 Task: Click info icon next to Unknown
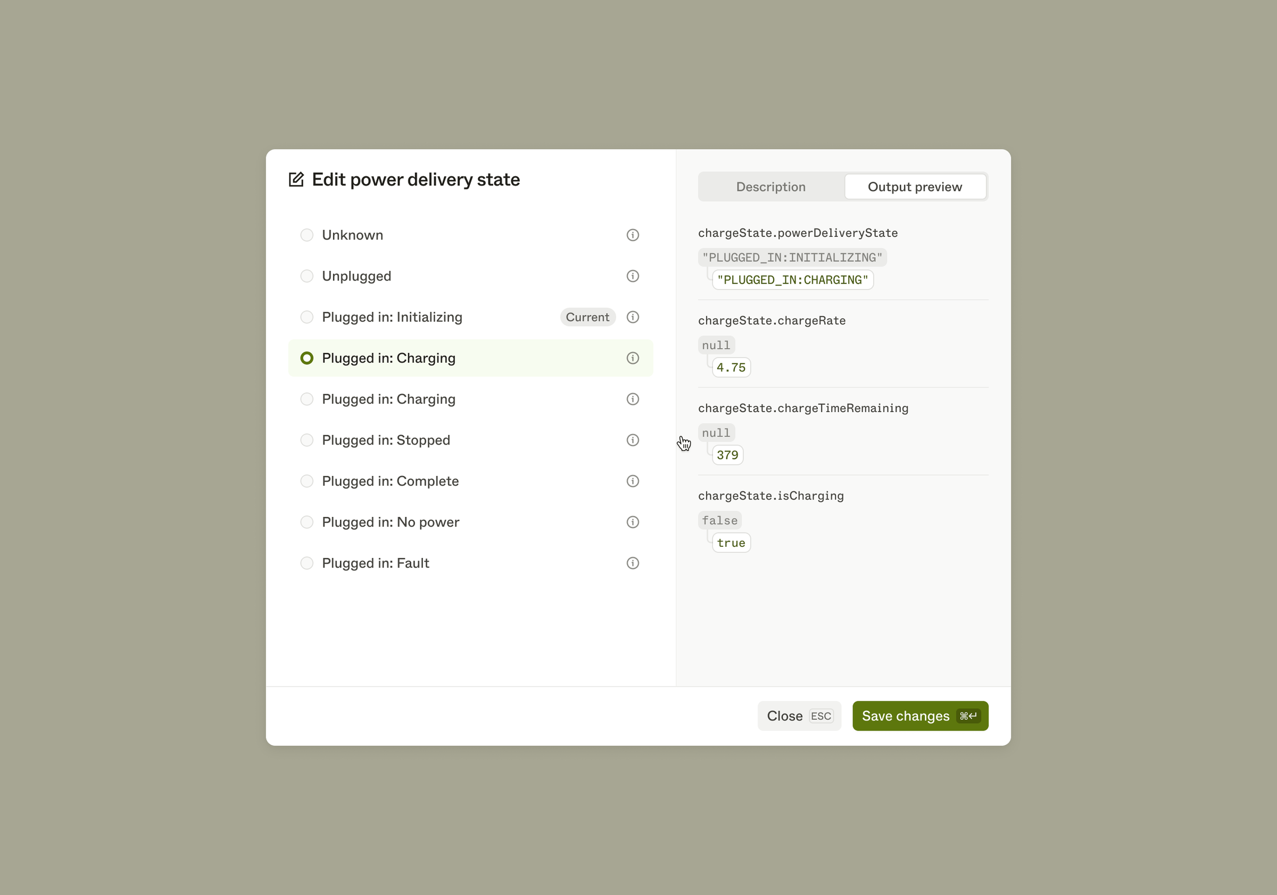633,235
